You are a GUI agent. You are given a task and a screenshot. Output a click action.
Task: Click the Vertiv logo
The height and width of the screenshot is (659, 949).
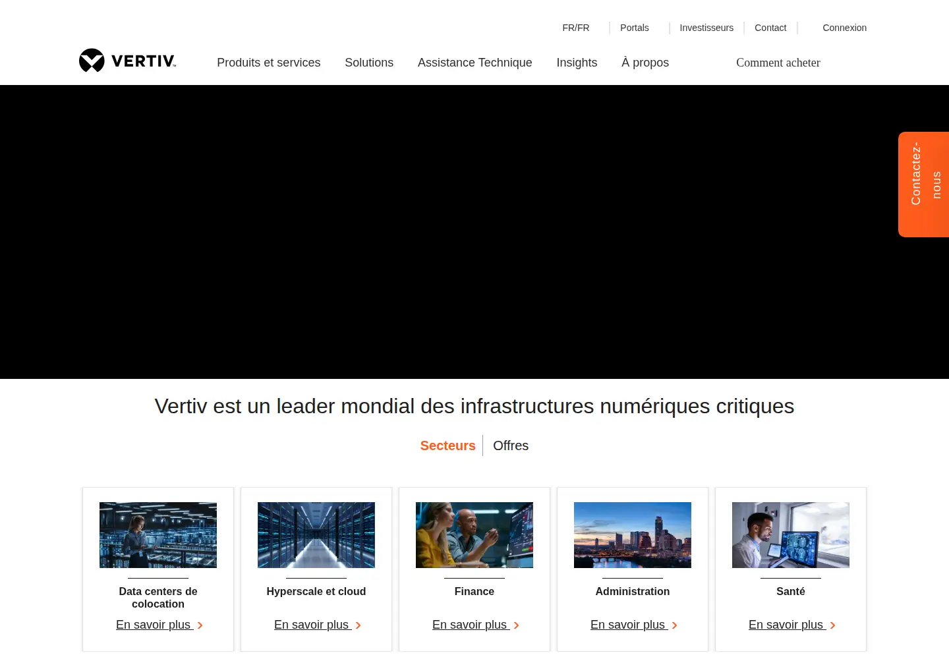(x=127, y=61)
